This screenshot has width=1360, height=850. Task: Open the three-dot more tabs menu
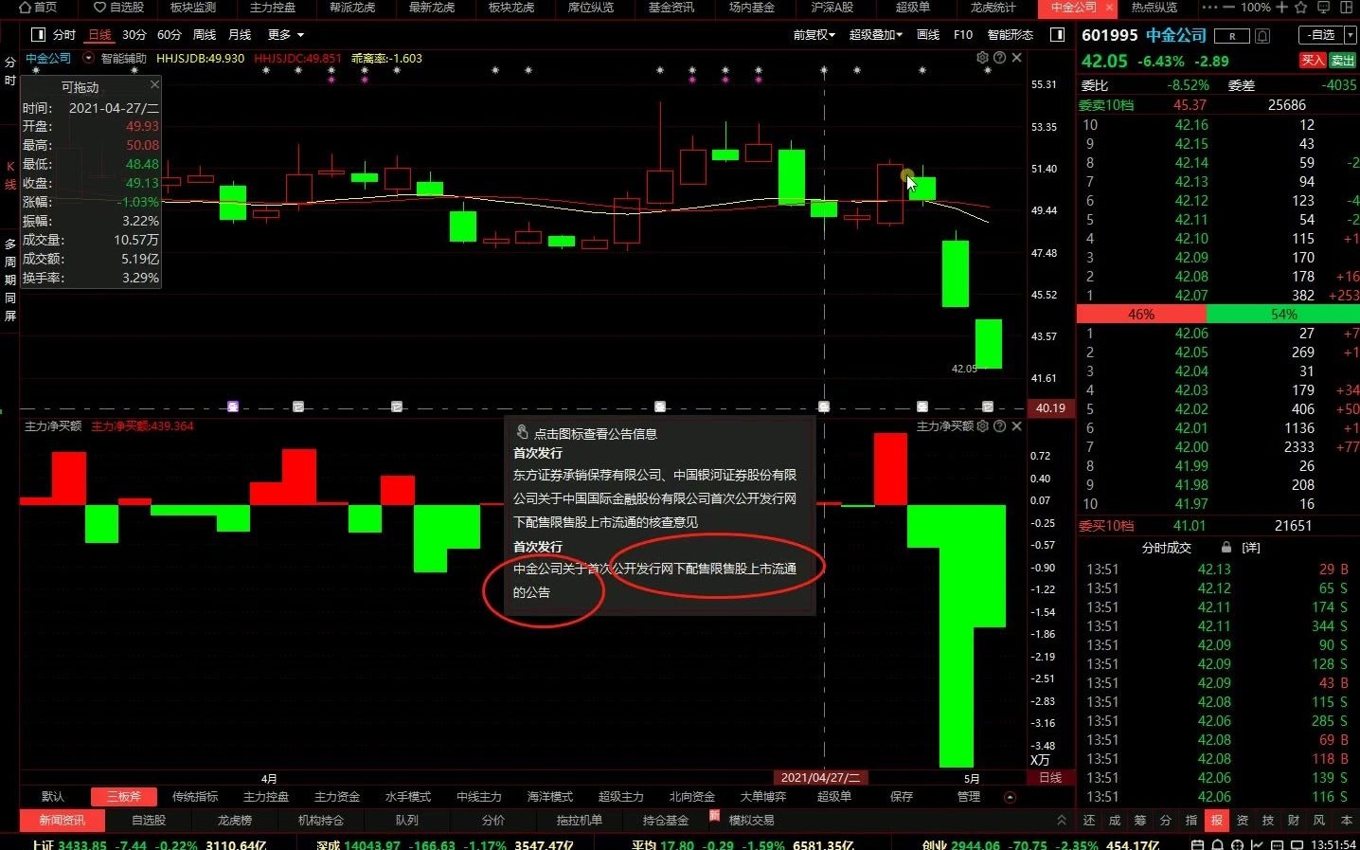(1209, 7)
